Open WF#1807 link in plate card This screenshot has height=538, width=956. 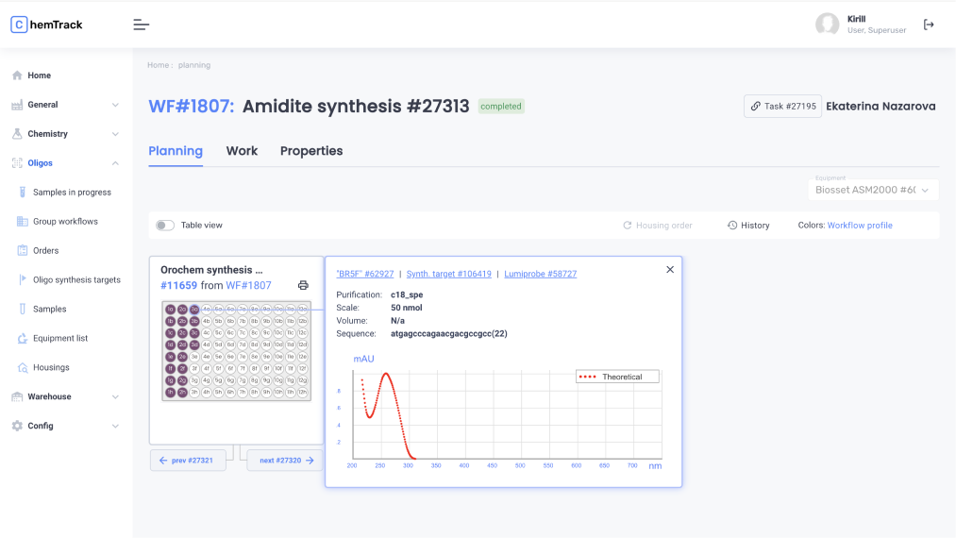pos(249,285)
